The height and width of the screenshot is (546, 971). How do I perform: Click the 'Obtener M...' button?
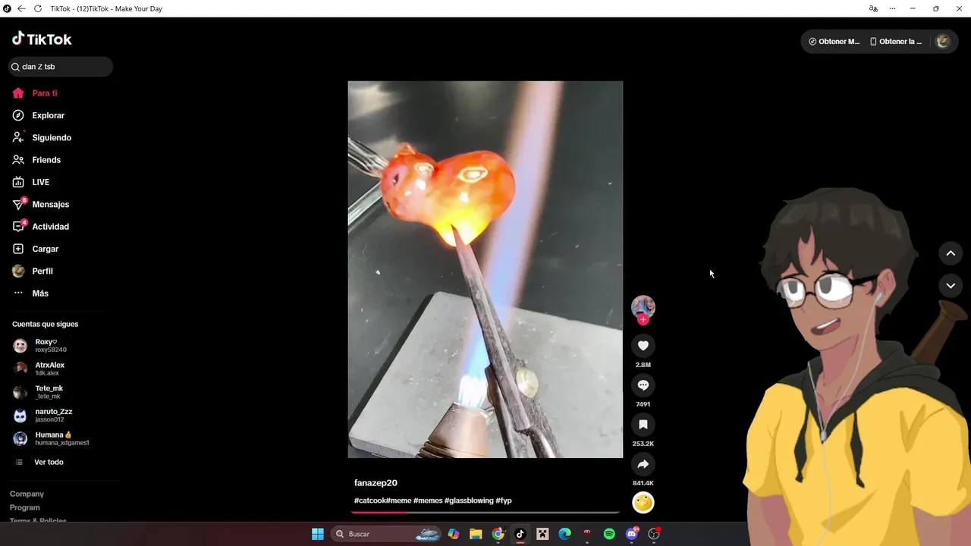[834, 42]
